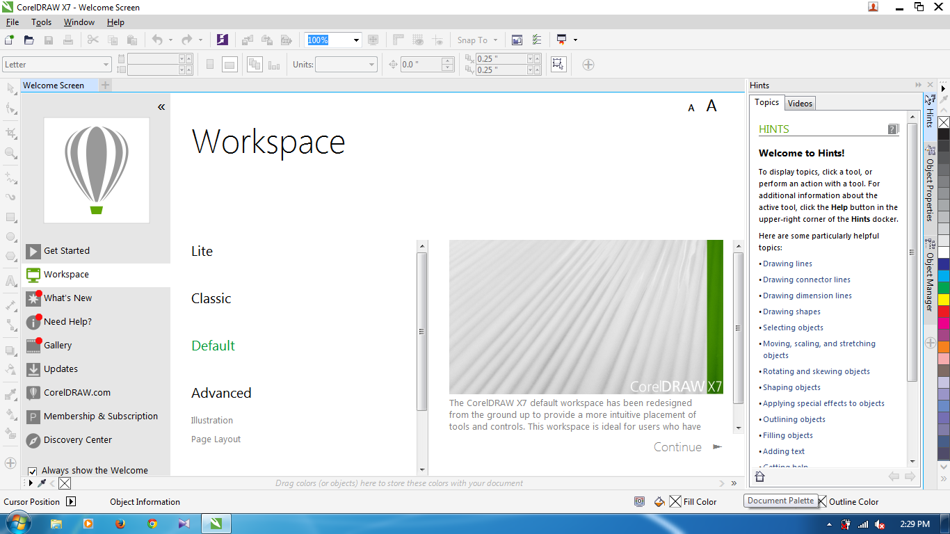Screen dimensions: 950x534
Task: Enable Always show the Welcome checkbox
Action: pyautogui.click(x=32, y=470)
